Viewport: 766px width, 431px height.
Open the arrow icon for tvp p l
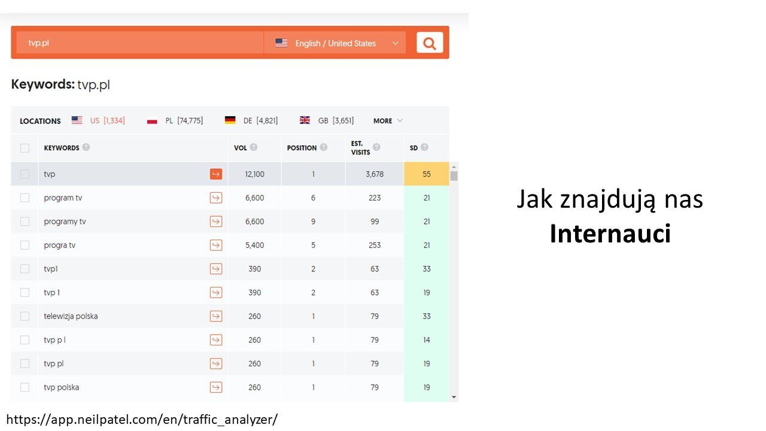[x=216, y=340]
